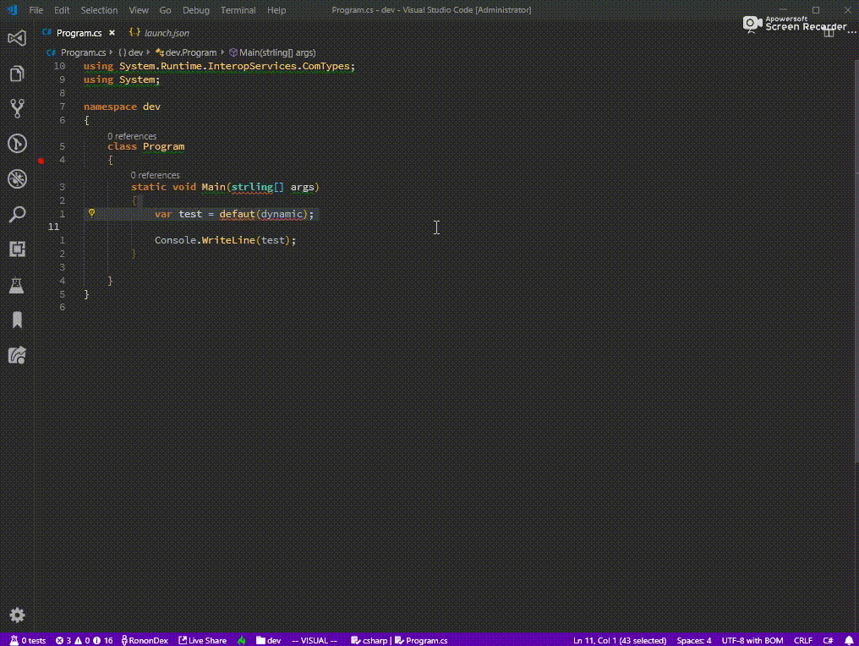The image size is (859, 646).
Task: Open the Run and Debug view
Action: [x=17, y=143]
